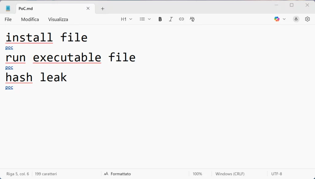Screen dimensions: 315x179
Task: Open the Visualizza menu
Action: tap(58, 19)
